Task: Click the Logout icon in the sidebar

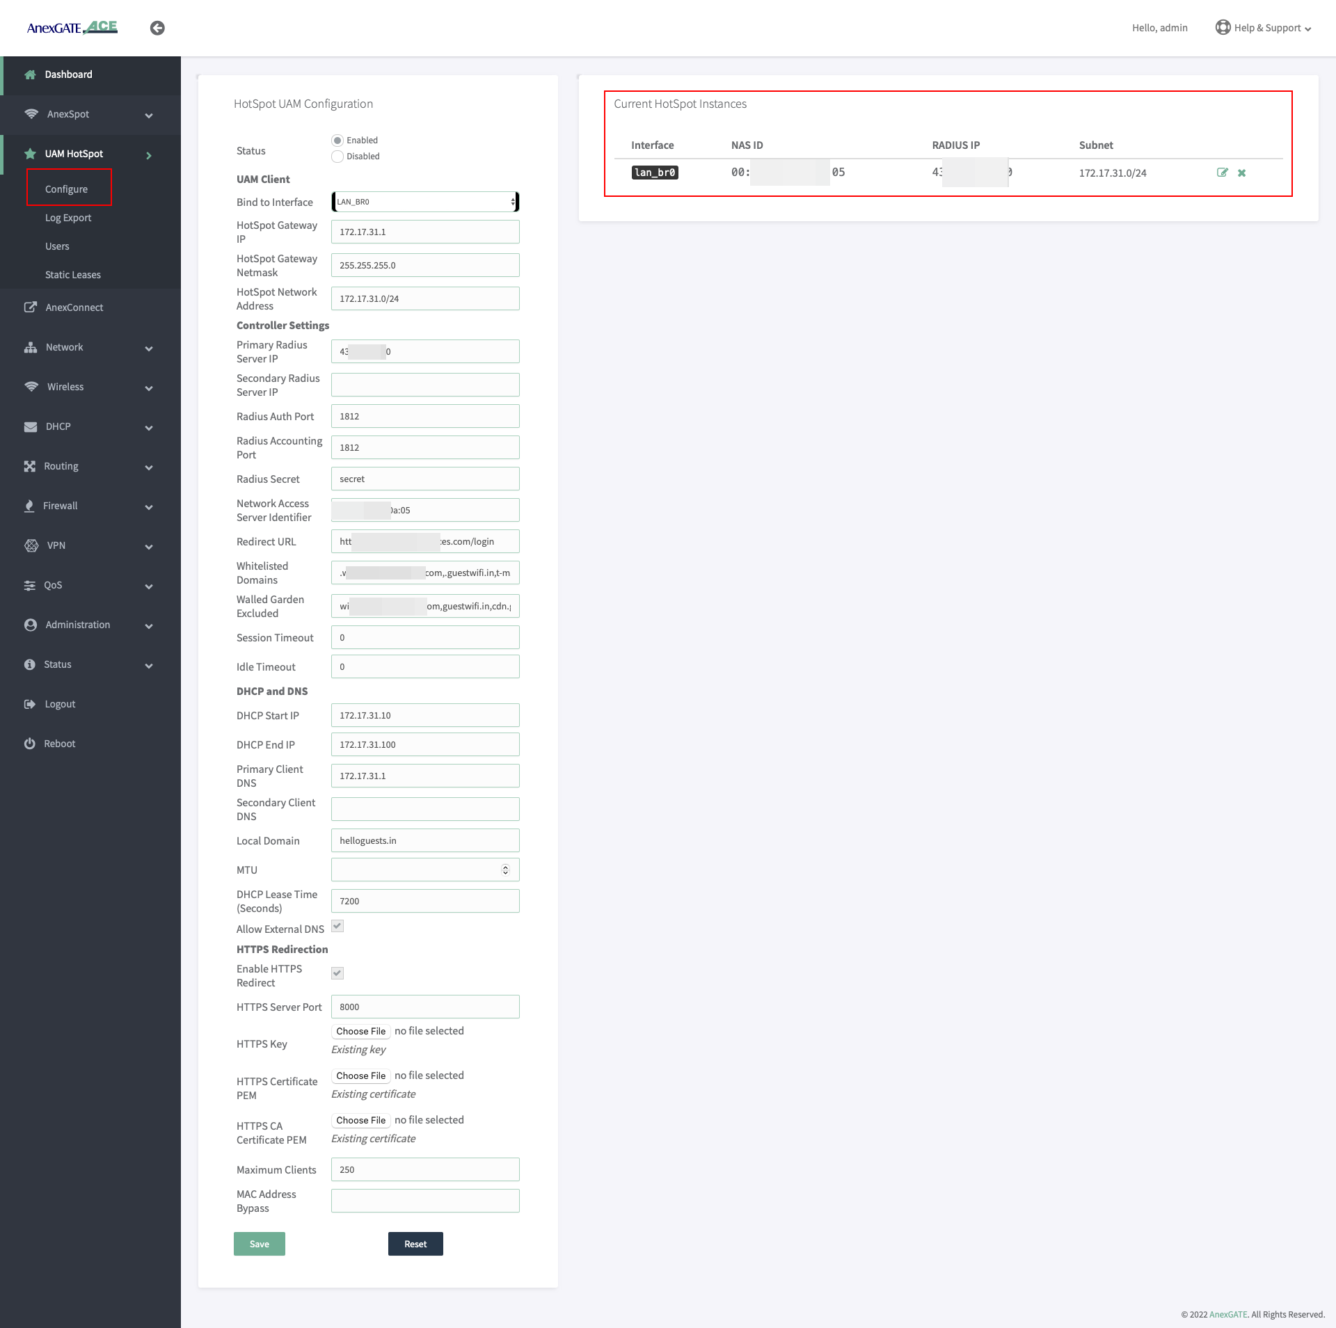Action: 30,703
